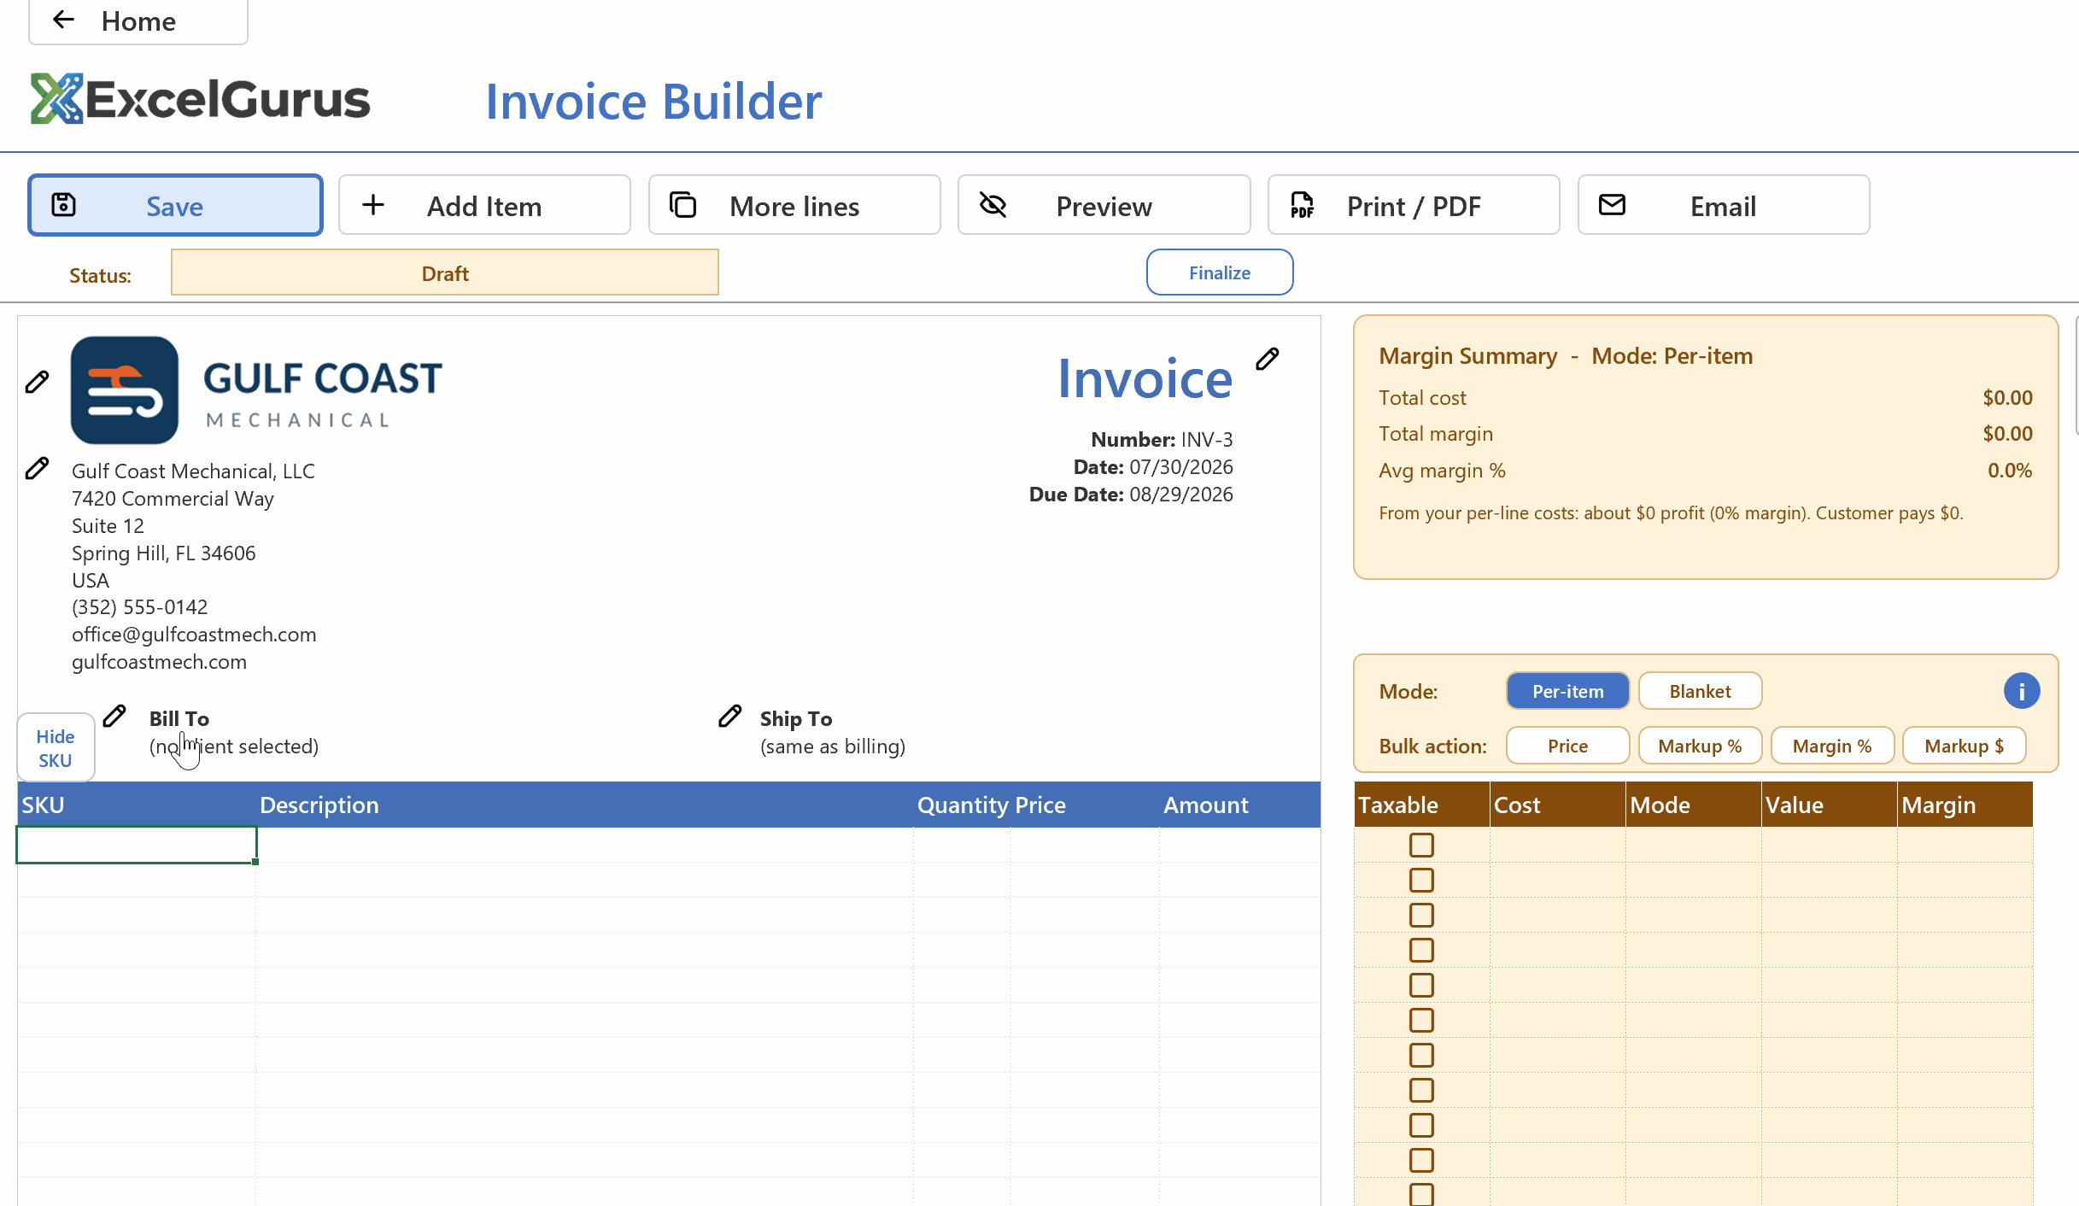Click the envelope Email icon

[x=1612, y=205]
